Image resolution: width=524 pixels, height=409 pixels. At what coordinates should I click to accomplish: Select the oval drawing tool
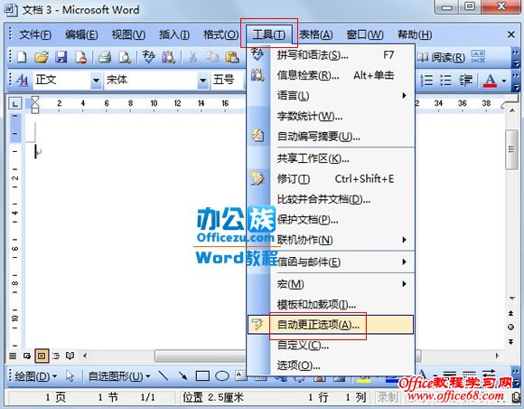222,376
